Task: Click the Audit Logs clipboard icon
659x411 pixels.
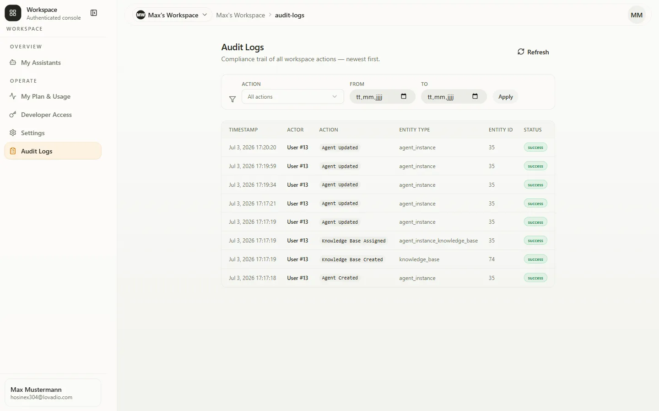Action: click(x=13, y=151)
